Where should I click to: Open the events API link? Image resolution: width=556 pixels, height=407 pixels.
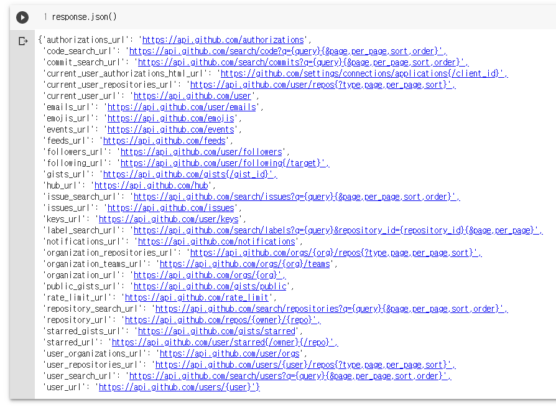[x=171, y=129]
